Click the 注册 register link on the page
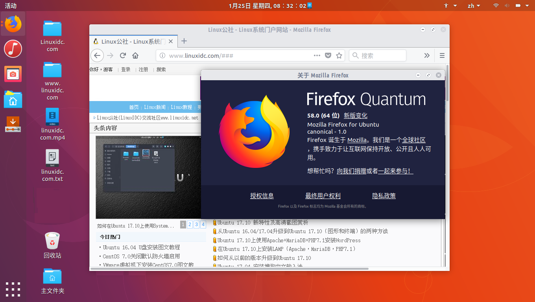The image size is (535, 302). [144, 69]
